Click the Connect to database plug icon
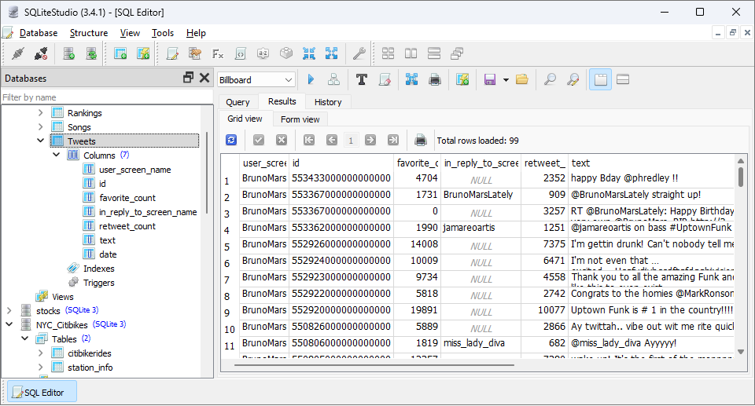Screen dimensions: 755x406 tap(18, 53)
